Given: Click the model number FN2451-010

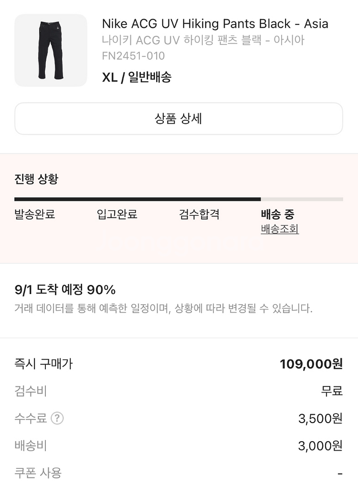Looking at the screenshot, I should pos(133,56).
